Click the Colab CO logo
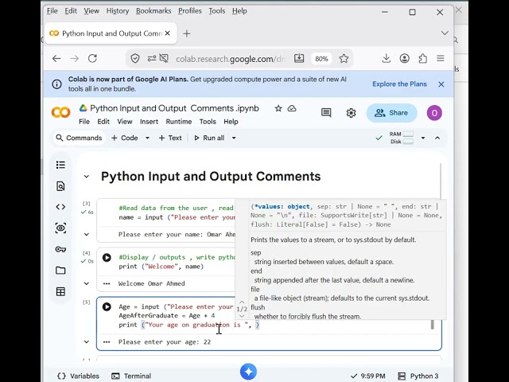This screenshot has width=509, height=382. (x=60, y=112)
